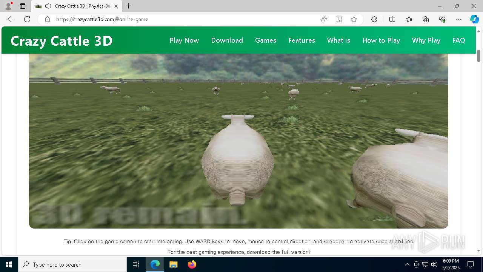
Task: Open Settings and more ellipsis menu
Action: (x=459, y=19)
